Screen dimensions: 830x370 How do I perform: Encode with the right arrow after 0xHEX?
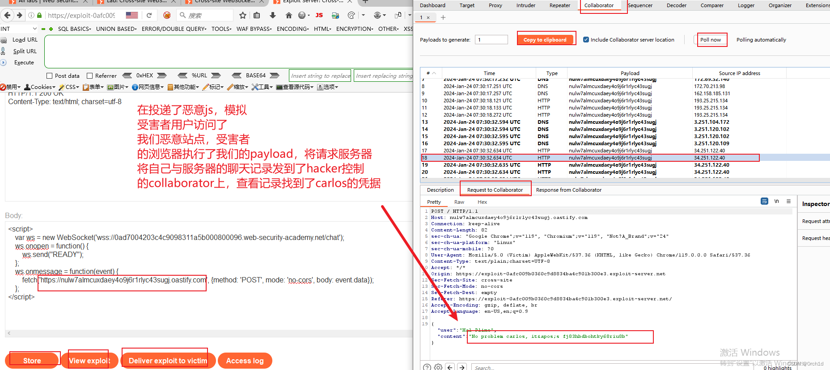pyautogui.click(x=162, y=76)
